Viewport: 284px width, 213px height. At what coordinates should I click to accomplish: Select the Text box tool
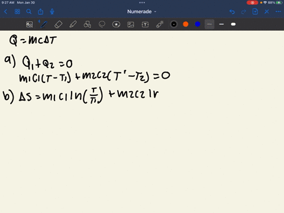click(145, 24)
